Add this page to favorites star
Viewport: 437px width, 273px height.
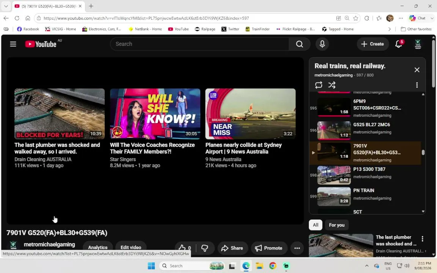[x=355, y=18]
